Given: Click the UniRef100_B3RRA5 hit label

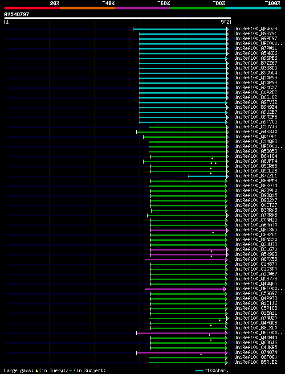Looking at the screenshot, I should 256,210.
